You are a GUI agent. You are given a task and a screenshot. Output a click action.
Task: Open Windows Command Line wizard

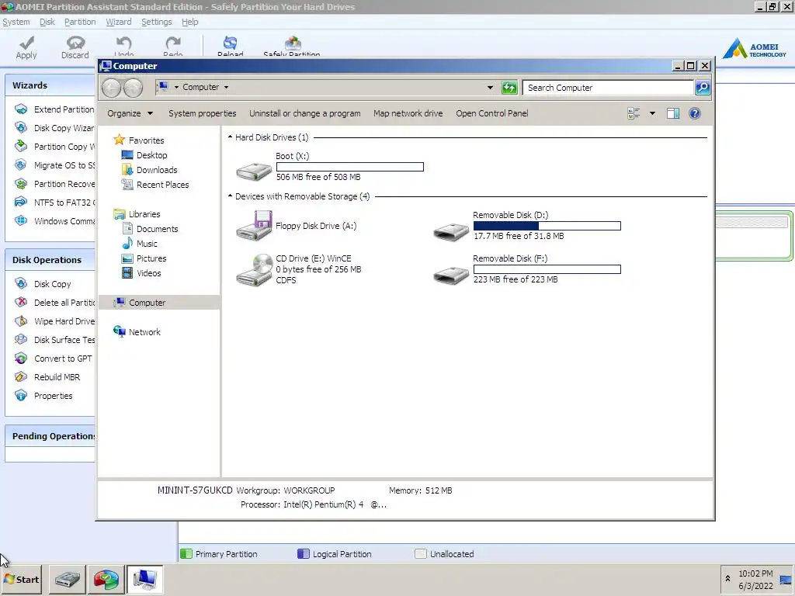tap(54, 221)
